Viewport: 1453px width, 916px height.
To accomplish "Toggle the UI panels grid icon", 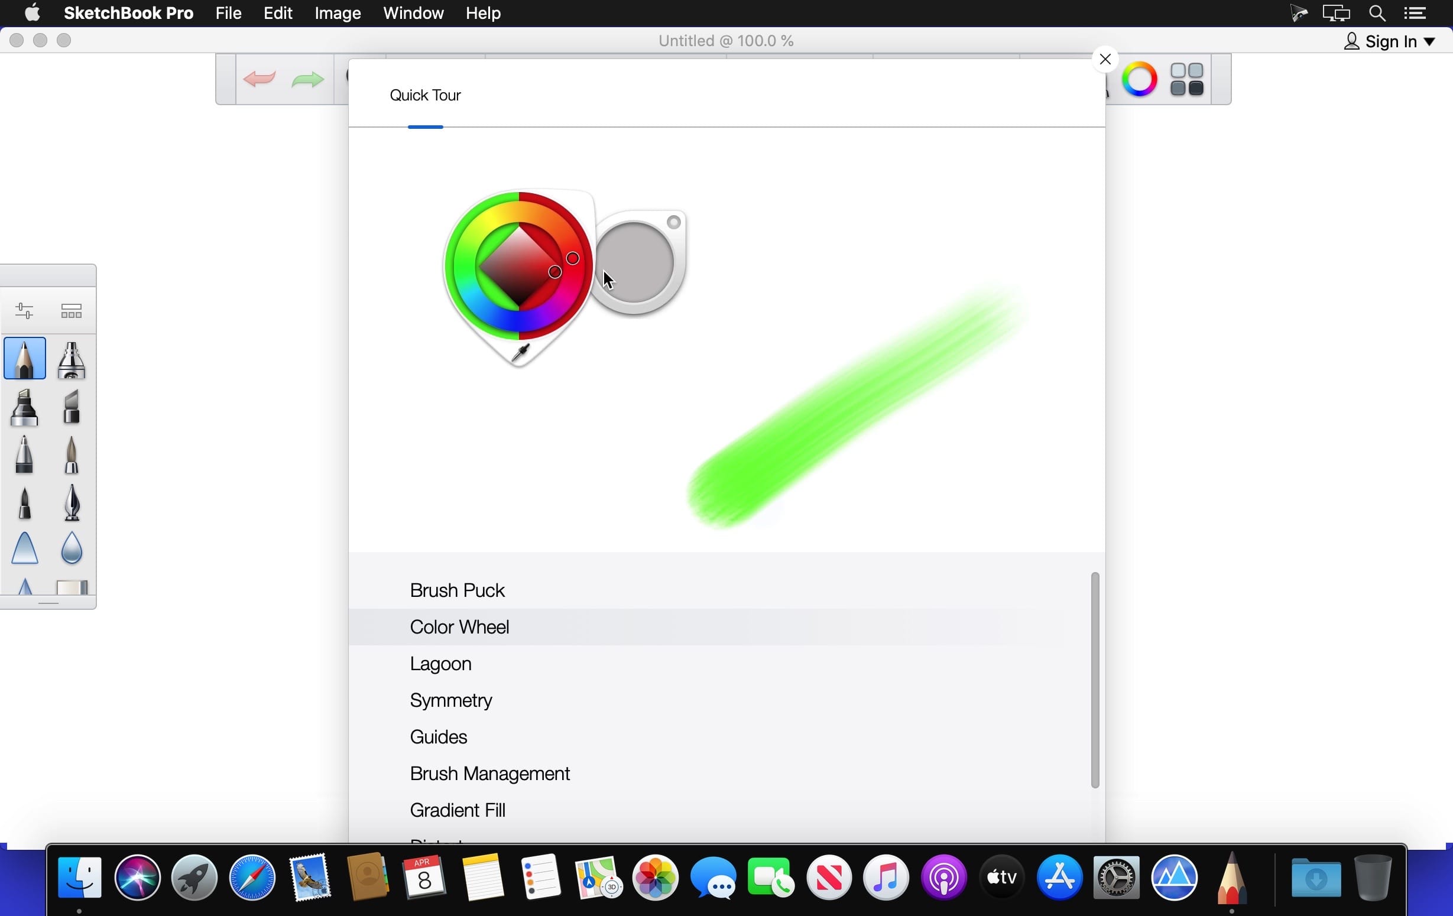I will 1186,79.
